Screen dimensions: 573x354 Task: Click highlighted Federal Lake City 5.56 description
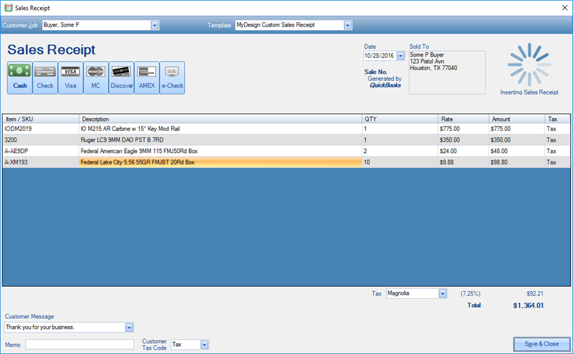pos(221,162)
